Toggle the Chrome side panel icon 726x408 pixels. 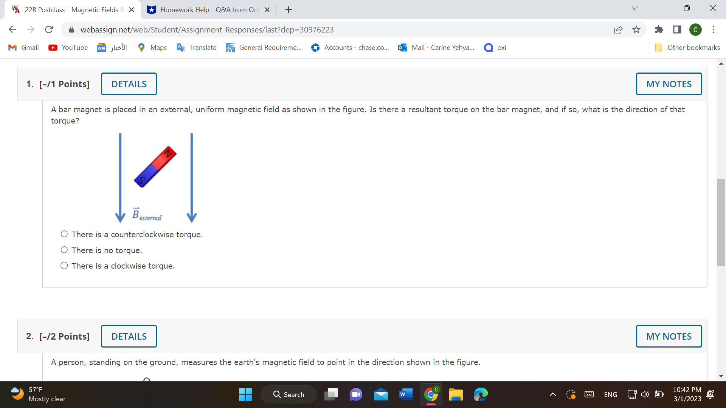(x=677, y=29)
